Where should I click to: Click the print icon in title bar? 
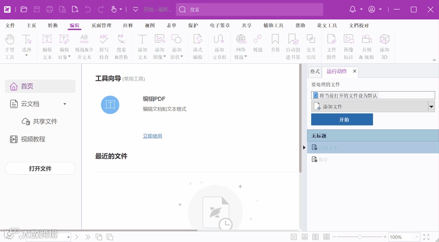[50, 10]
